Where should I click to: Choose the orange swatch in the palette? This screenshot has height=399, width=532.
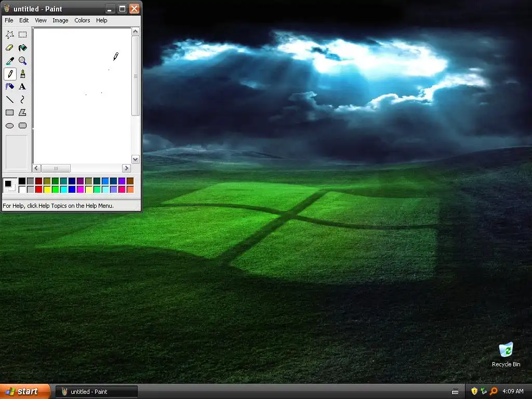click(x=130, y=189)
